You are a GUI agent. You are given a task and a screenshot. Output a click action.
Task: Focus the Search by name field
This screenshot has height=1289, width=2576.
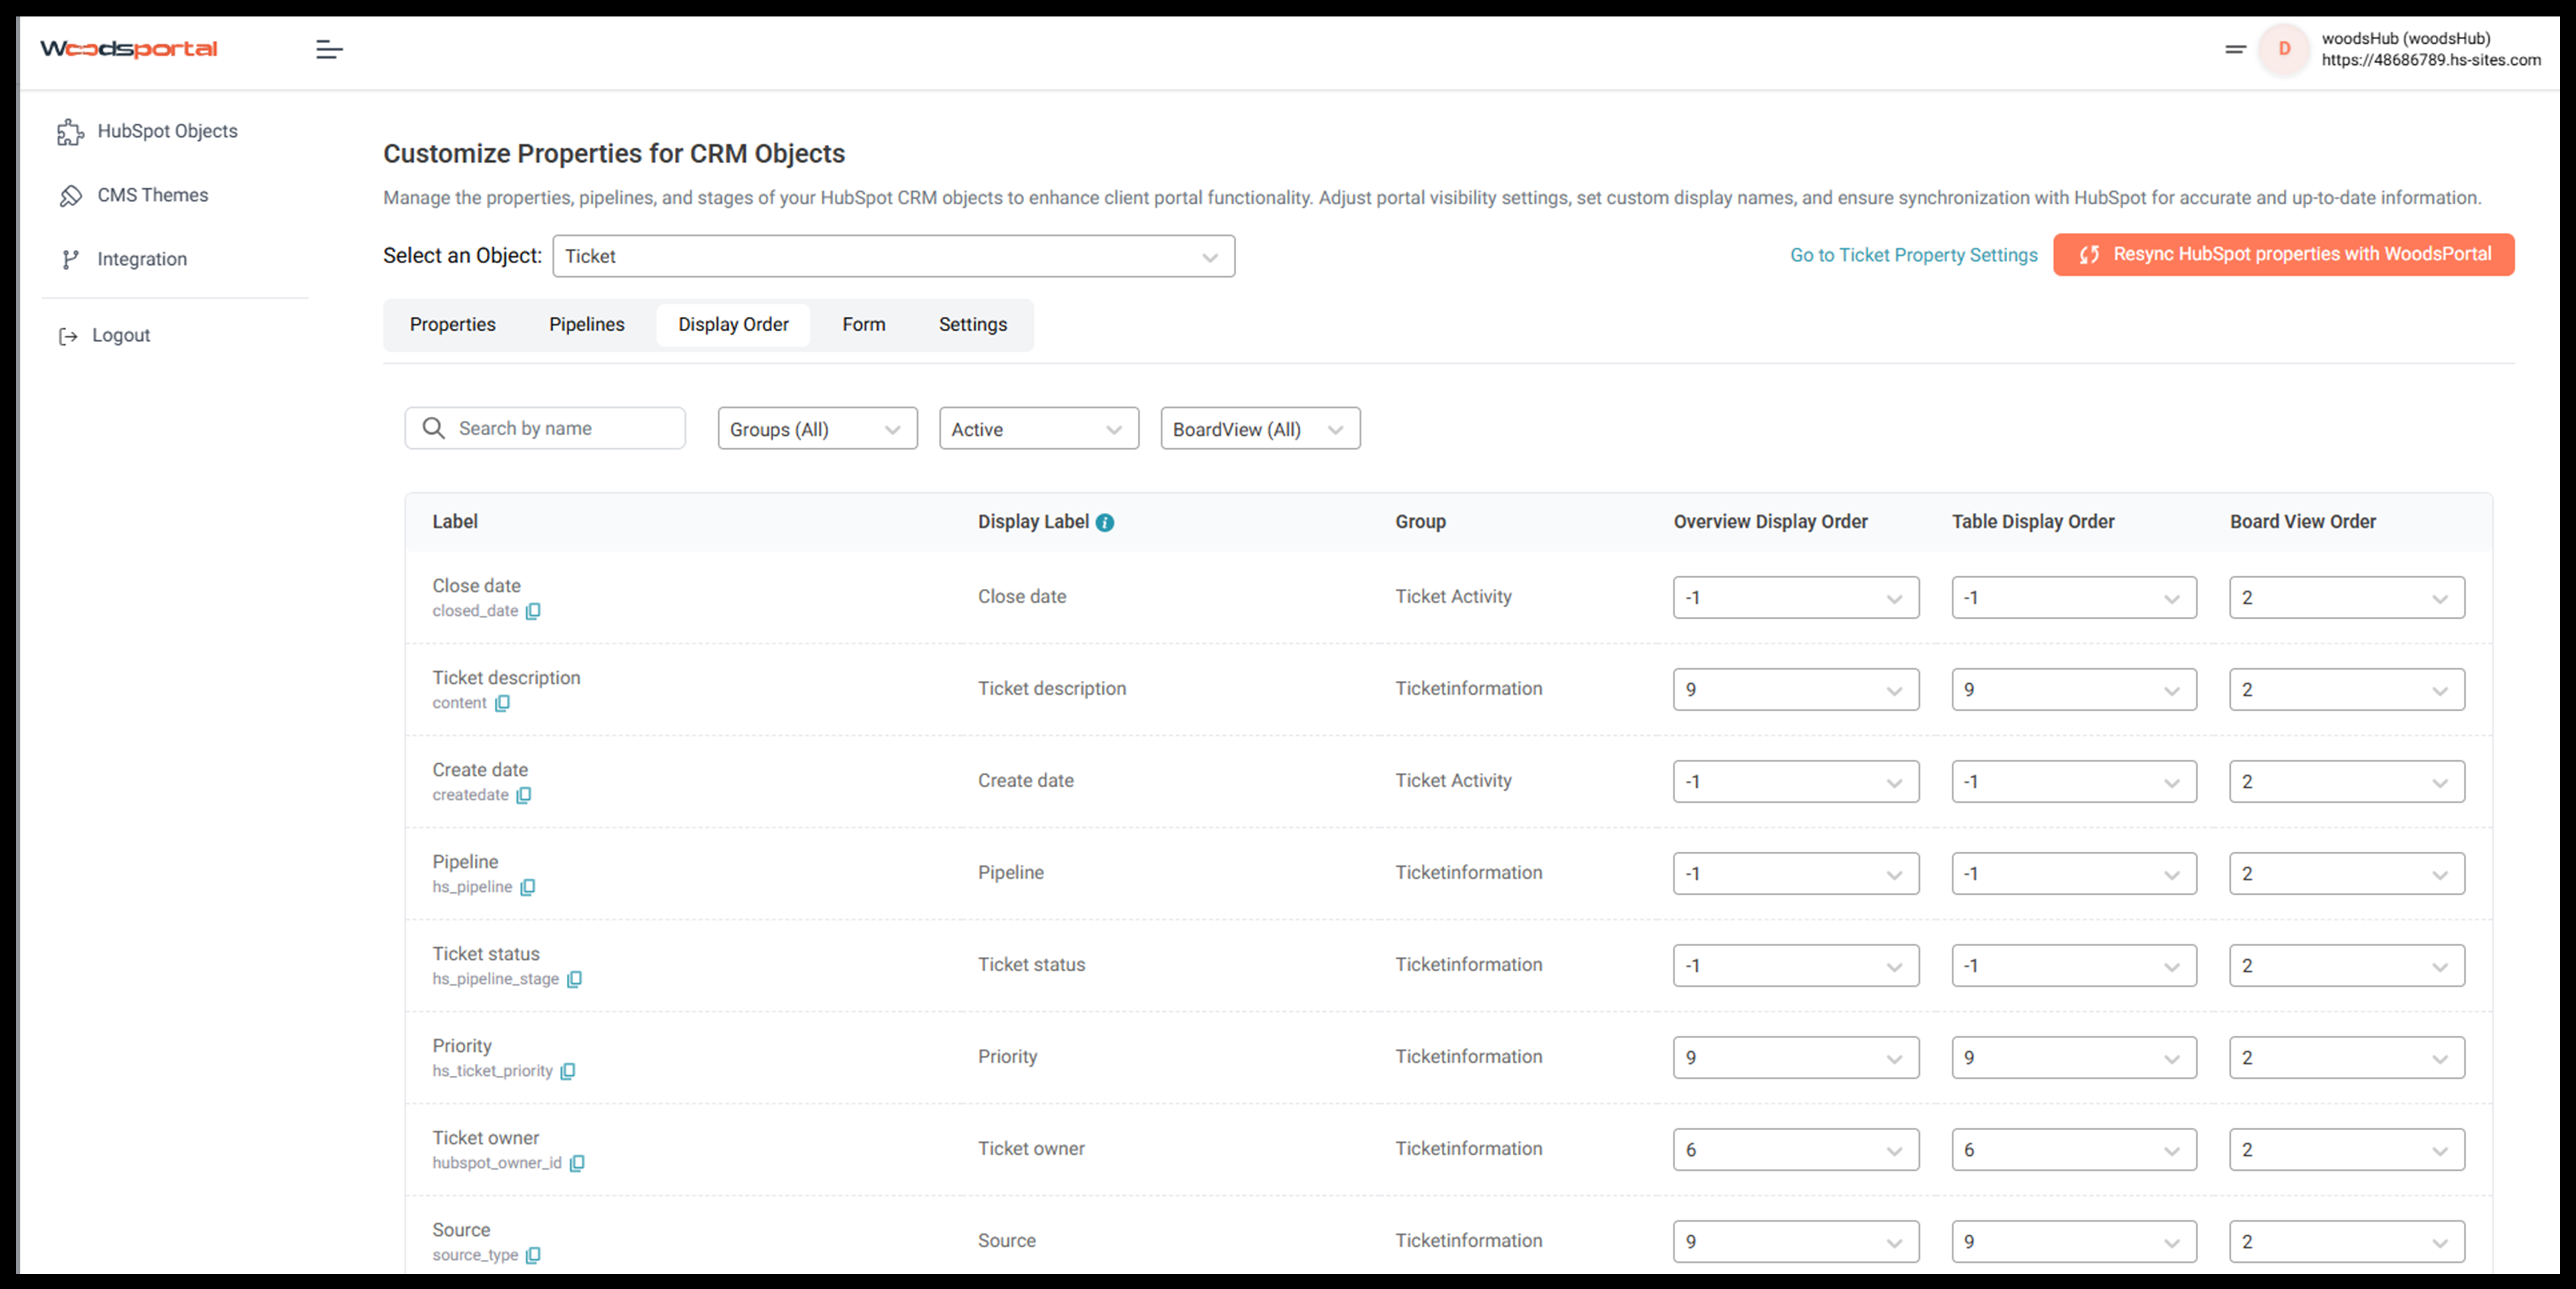(x=545, y=428)
